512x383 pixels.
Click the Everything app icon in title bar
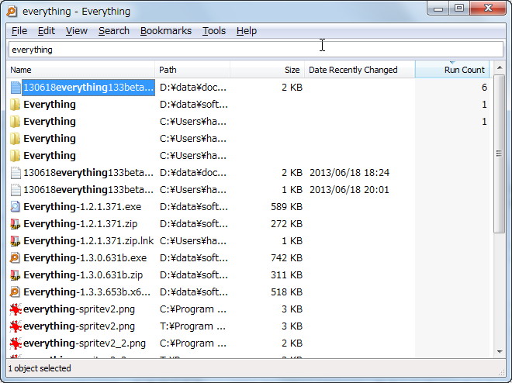[12, 11]
